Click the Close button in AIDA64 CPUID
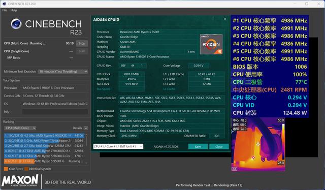Viewport: 325px width, 190px height. 219,146
